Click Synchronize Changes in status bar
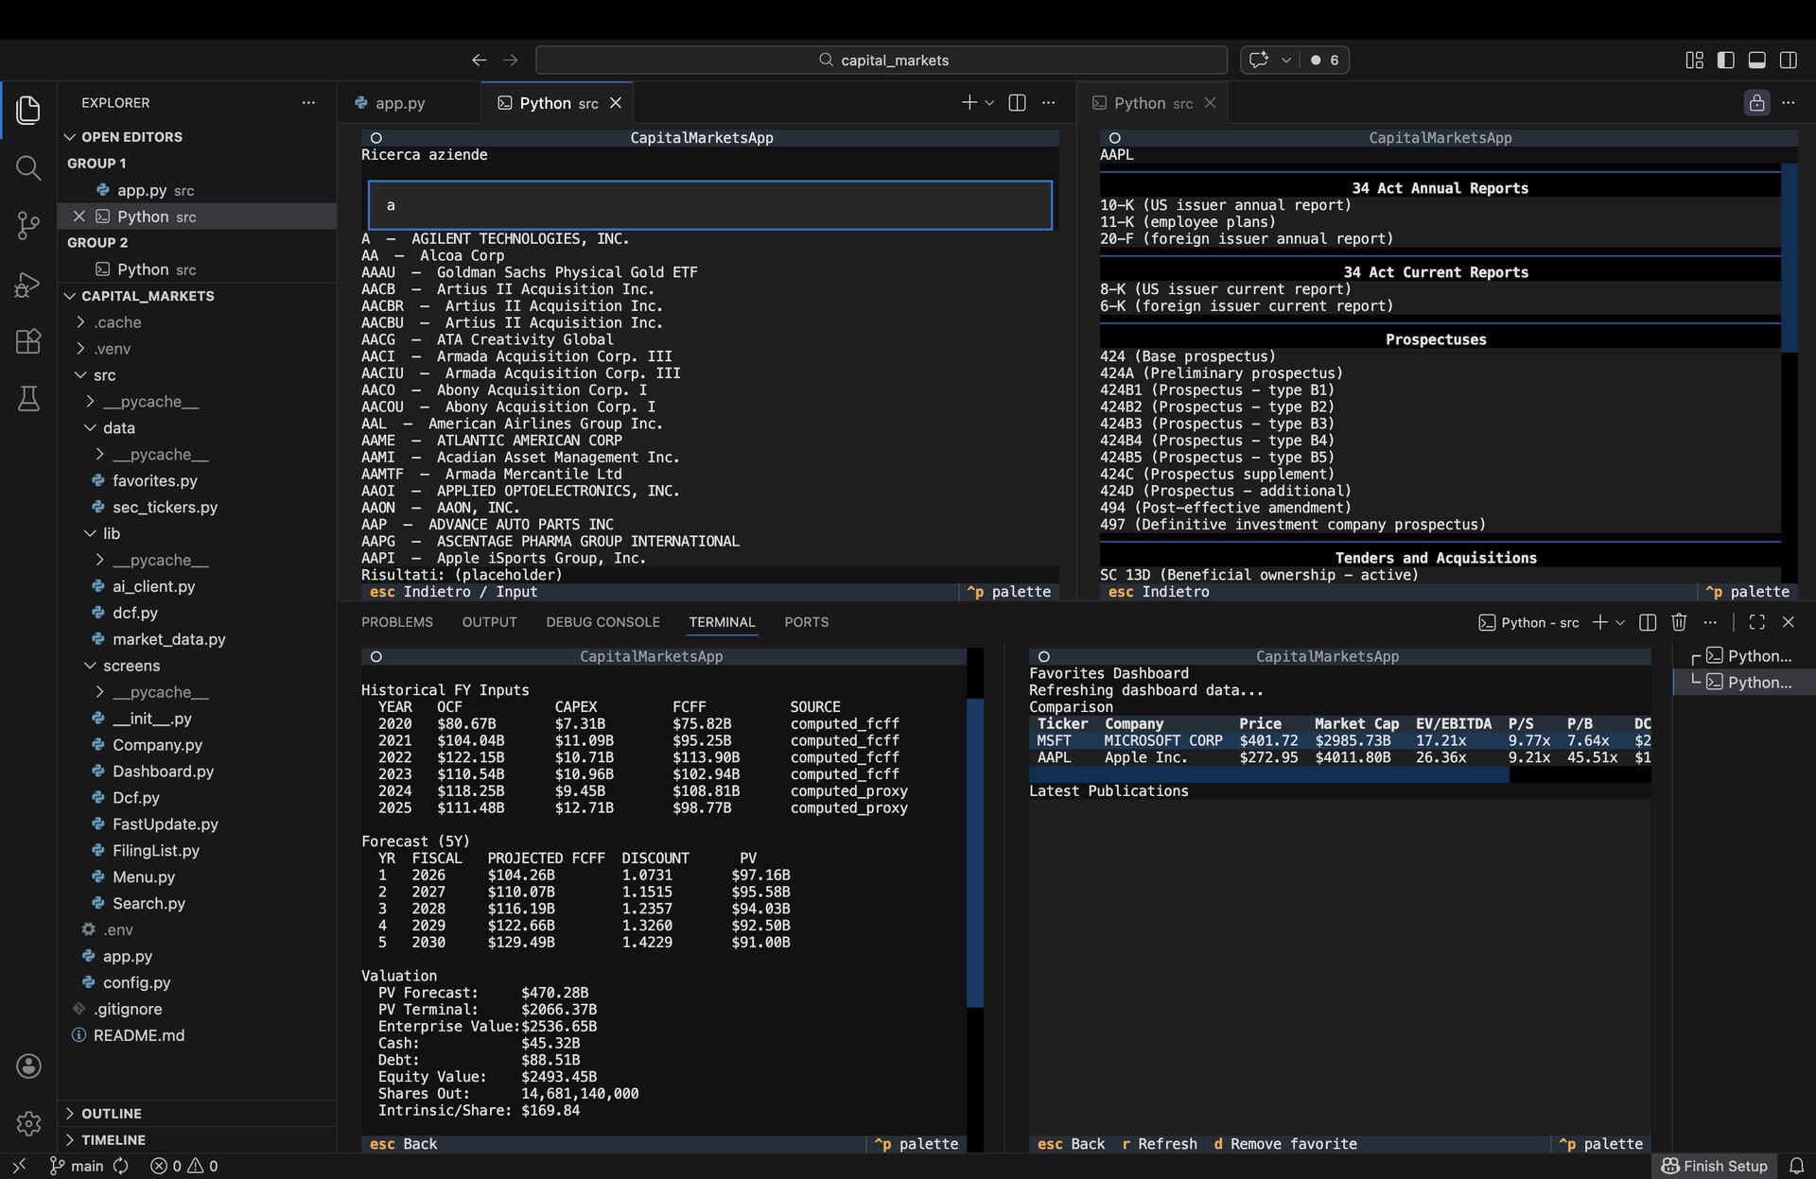 click(x=121, y=1166)
